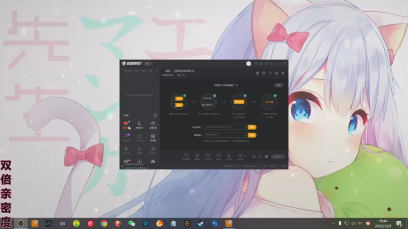Toggle the speaker icon in bottom toolbar
This screenshot has width=408, height=229.
[240, 157]
